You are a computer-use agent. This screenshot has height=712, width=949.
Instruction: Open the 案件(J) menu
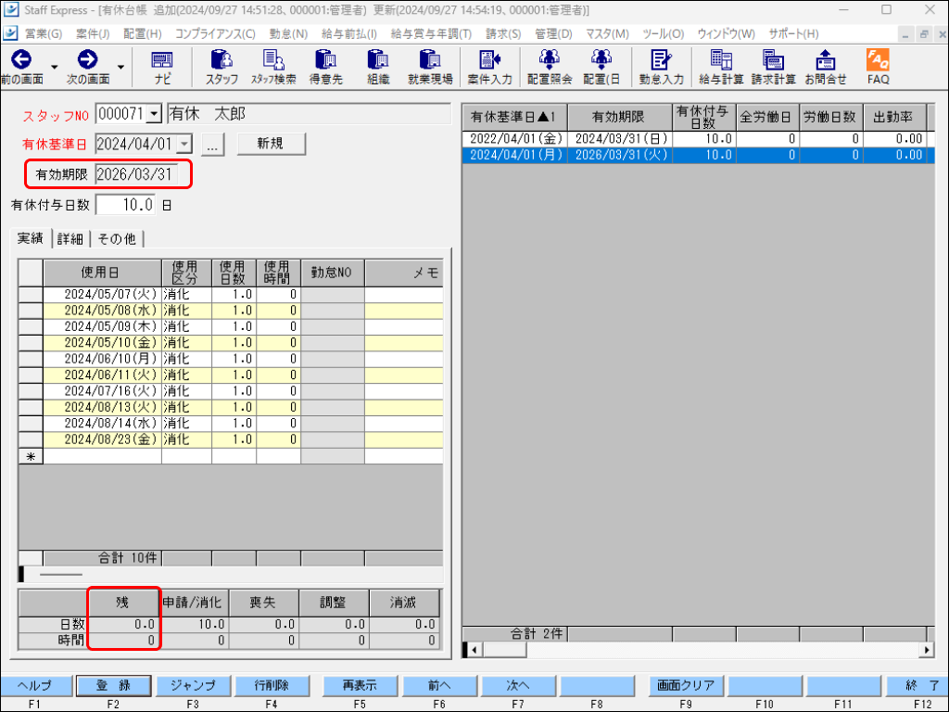click(x=93, y=34)
